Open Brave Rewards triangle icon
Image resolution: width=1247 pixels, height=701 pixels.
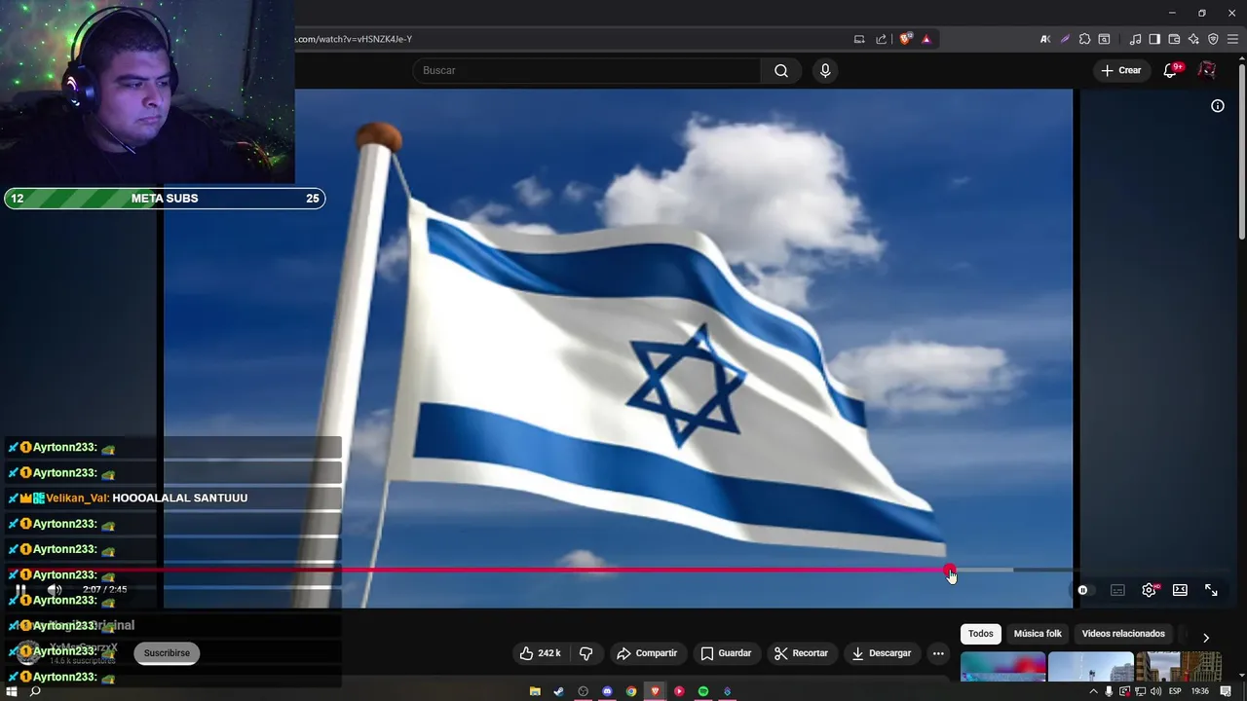(926, 39)
